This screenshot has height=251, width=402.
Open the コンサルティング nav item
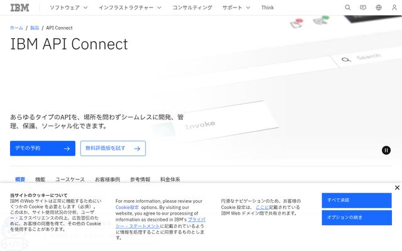192,8
